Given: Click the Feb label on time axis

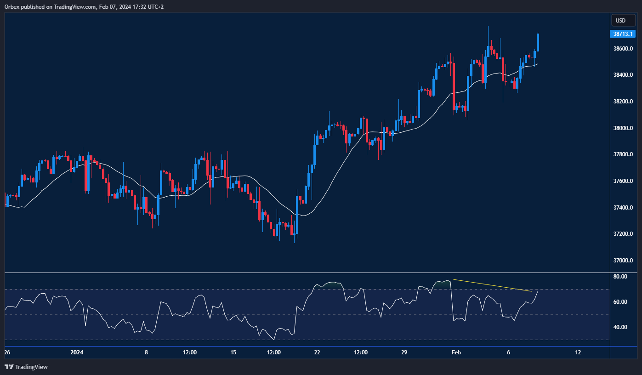Looking at the screenshot, I should tap(456, 352).
